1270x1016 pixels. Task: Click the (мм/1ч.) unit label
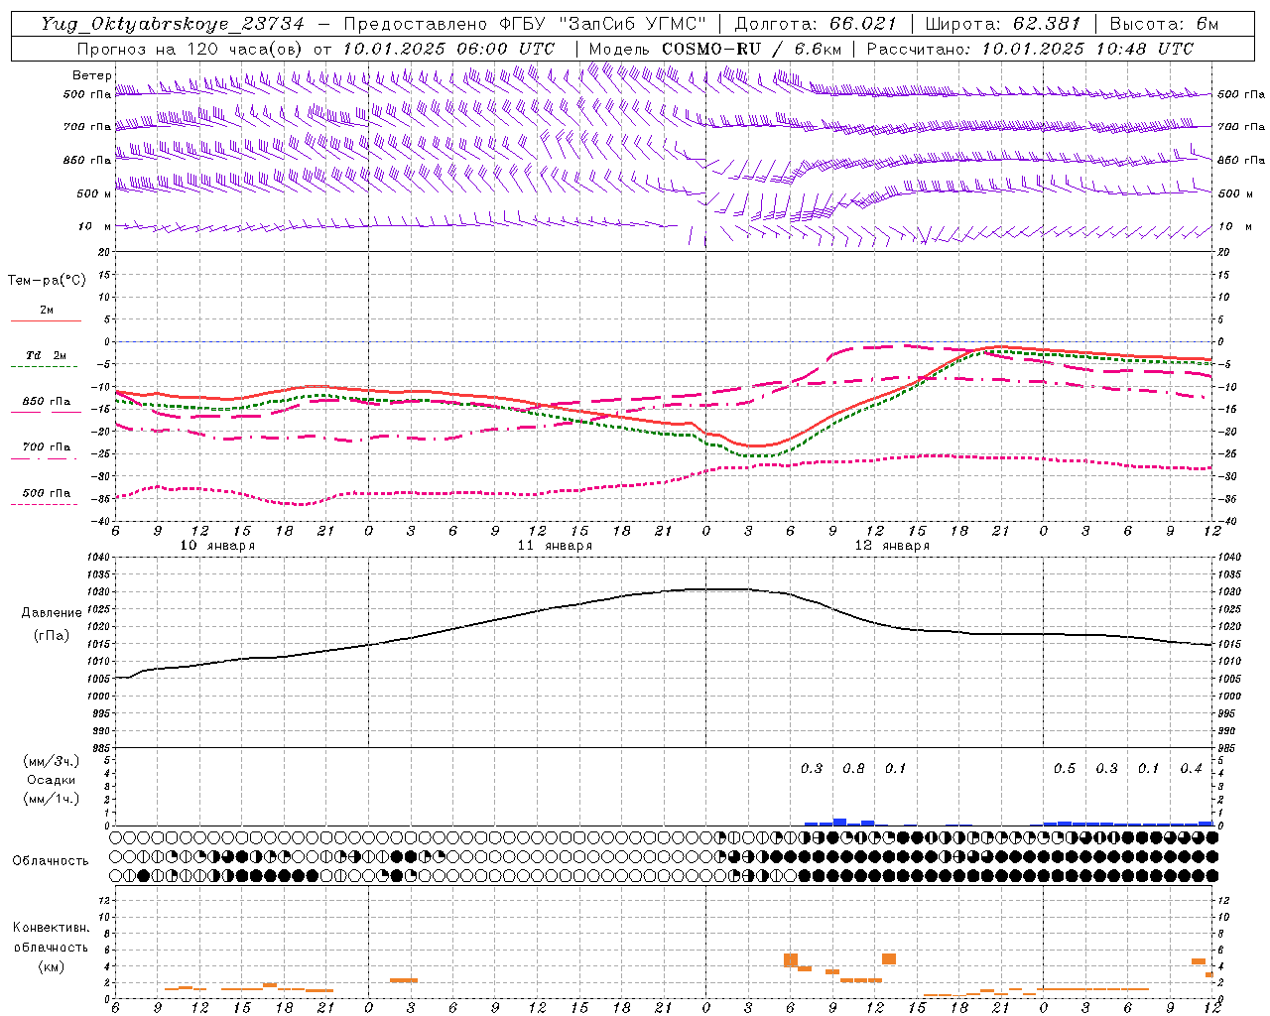[x=52, y=799]
